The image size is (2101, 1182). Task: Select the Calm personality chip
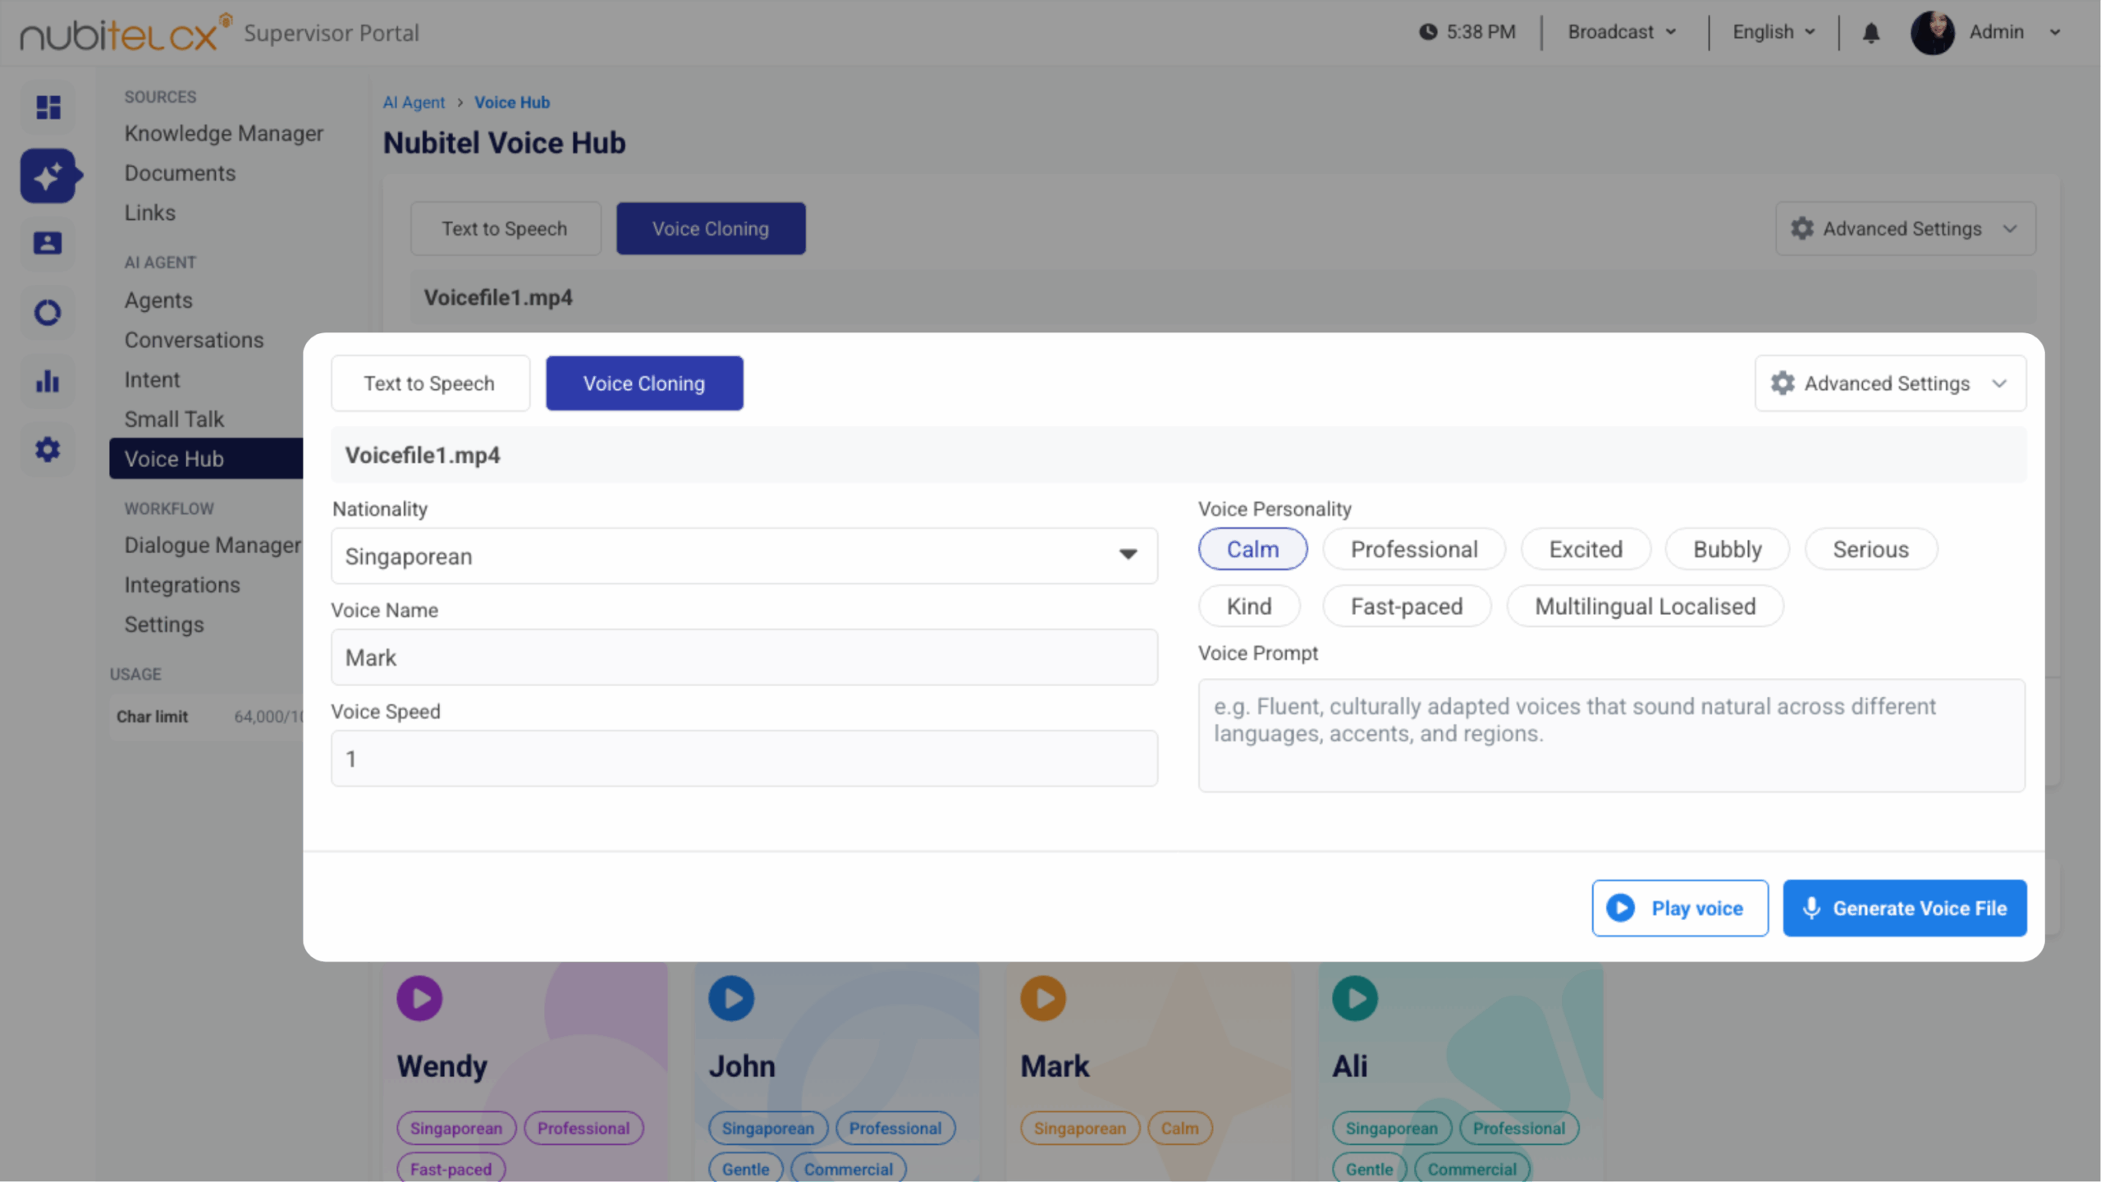tap(1252, 549)
